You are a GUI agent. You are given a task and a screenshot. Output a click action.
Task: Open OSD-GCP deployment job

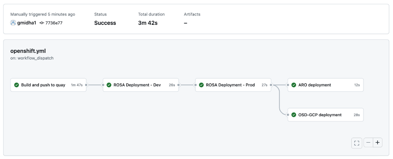(x=326, y=115)
